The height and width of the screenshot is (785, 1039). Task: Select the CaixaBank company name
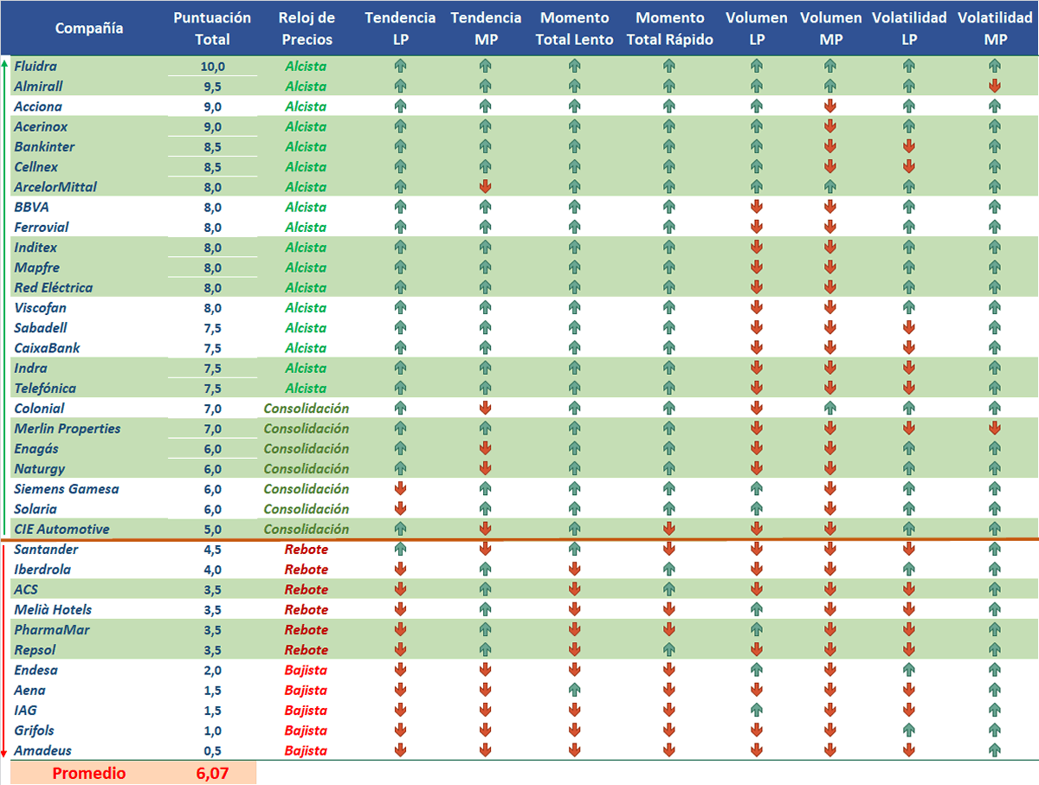point(48,348)
